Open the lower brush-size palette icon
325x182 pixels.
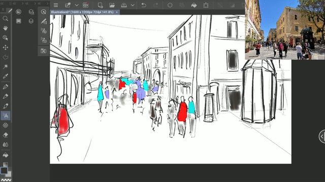44,40
